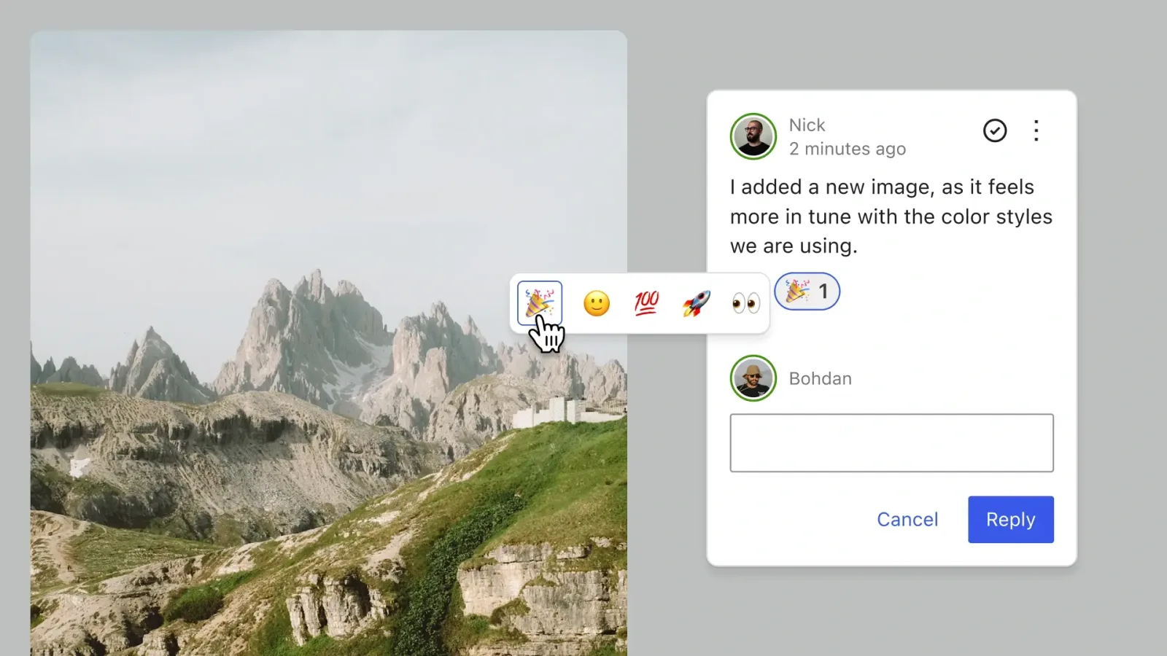Pick the party popper emoji reaction
Viewport: 1167px width, 656px height.
(x=540, y=302)
